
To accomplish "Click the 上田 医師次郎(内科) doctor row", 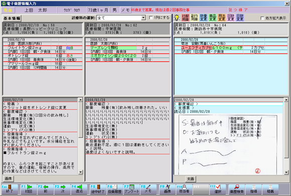I will tap(43, 44).
